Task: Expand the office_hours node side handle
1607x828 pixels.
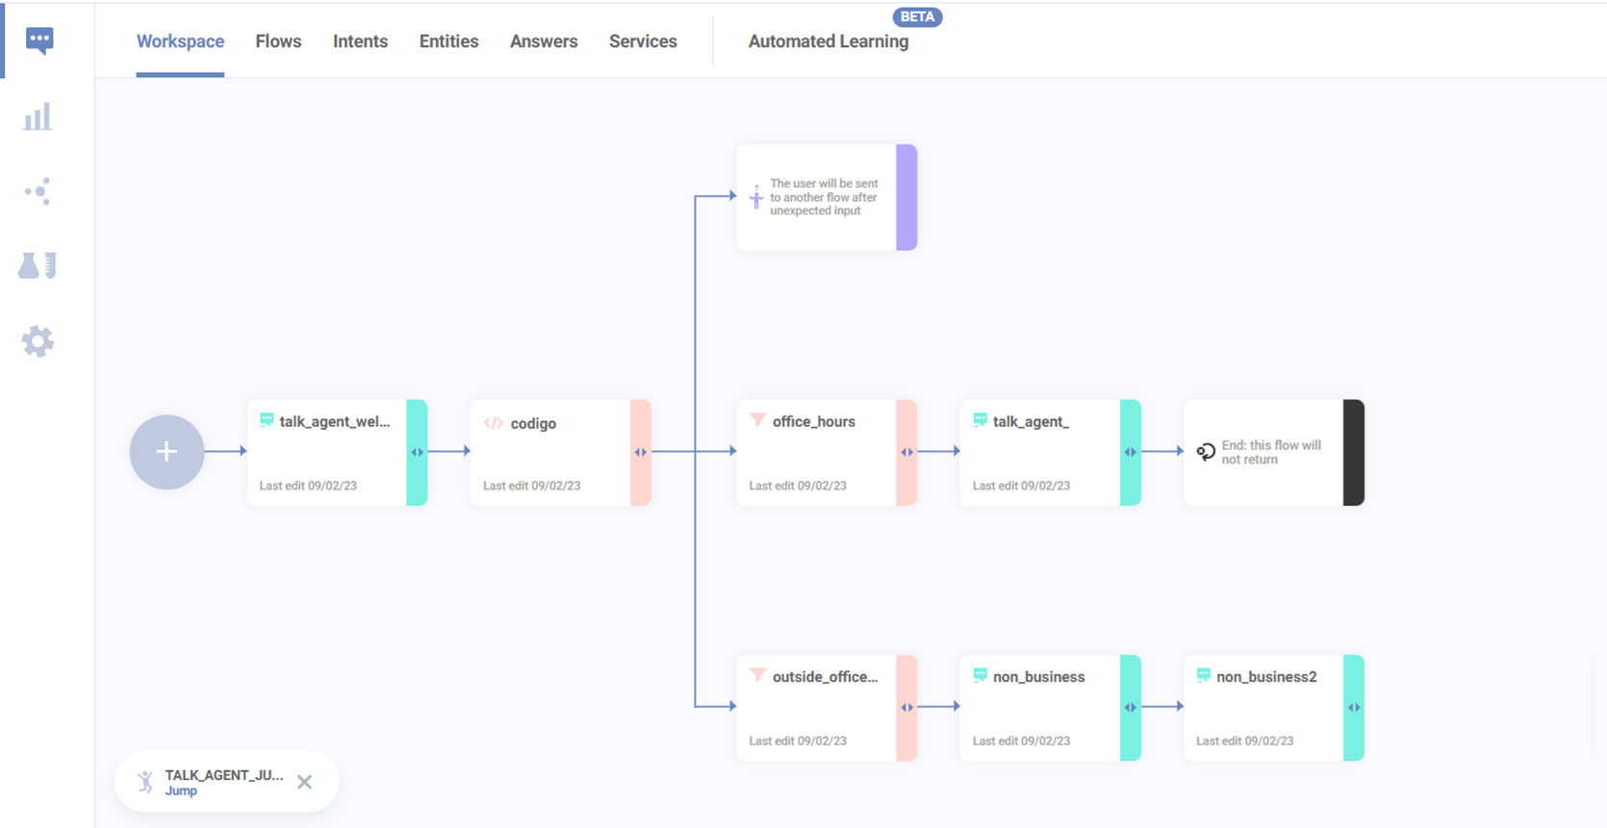Action: (x=906, y=452)
